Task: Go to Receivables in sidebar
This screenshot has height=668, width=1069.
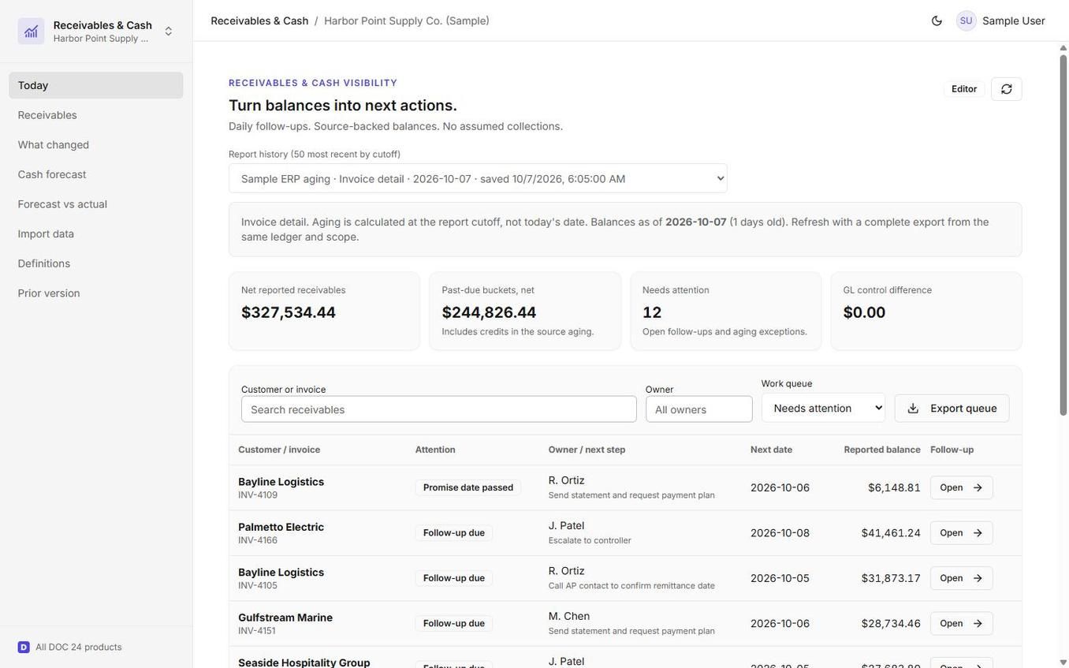Action: pos(96,115)
